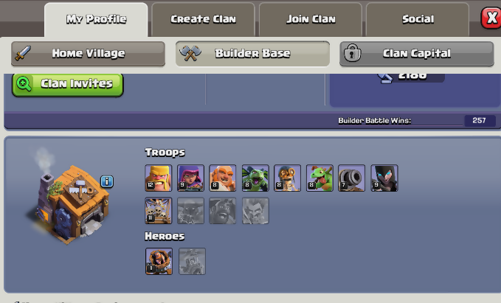Tap the Drop Ship skeletons icon
Viewport: 501px width, 303px height.
(159, 210)
